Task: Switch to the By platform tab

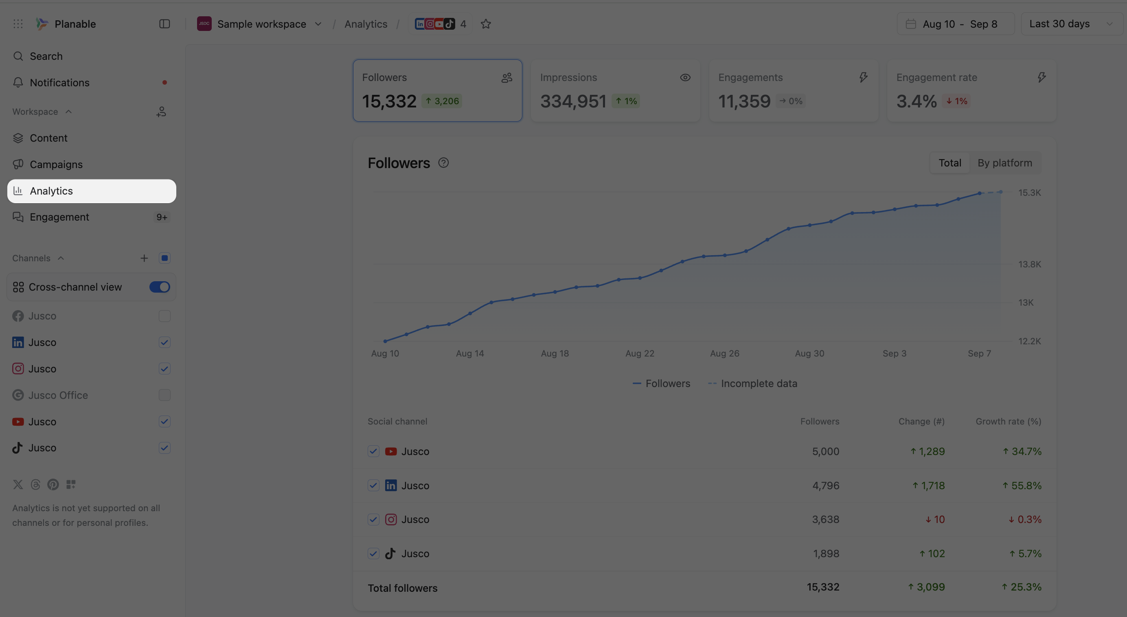Action: (1004, 163)
